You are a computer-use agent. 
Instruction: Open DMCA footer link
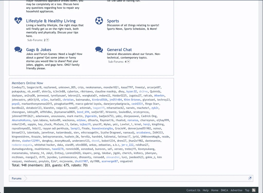click(x=224, y=190)
